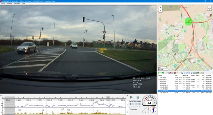Click the blue slider handle below zoom buttons
Image resolution: width=213 pixels, height=115 pixels.
pyautogui.click(x=140, y=106)
